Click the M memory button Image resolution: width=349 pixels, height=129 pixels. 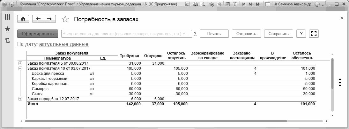click(244, 4)
